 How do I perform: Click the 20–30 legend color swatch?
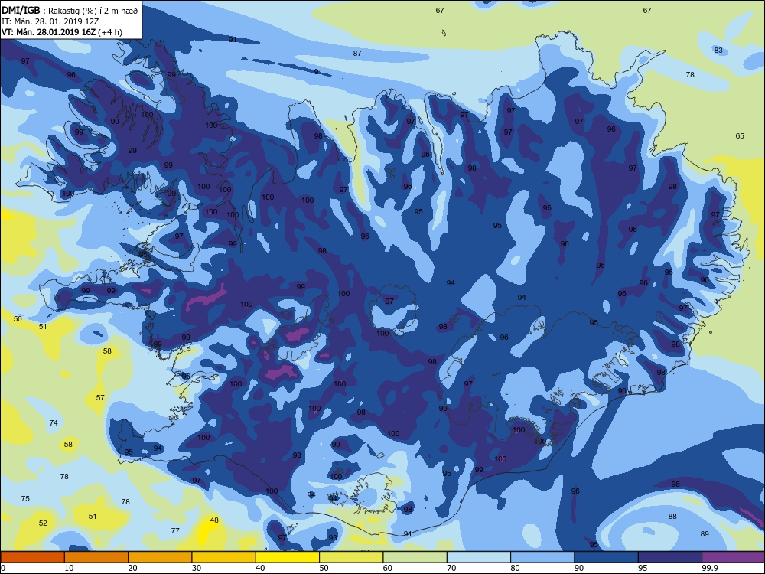point(160,557)
